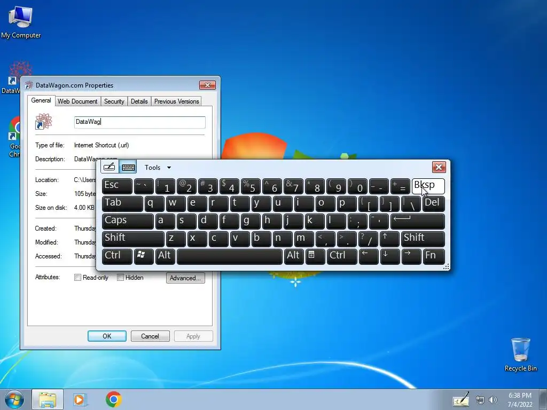Tap the Windows logo key
The image size is (547, 410).
tap(144, 257)
